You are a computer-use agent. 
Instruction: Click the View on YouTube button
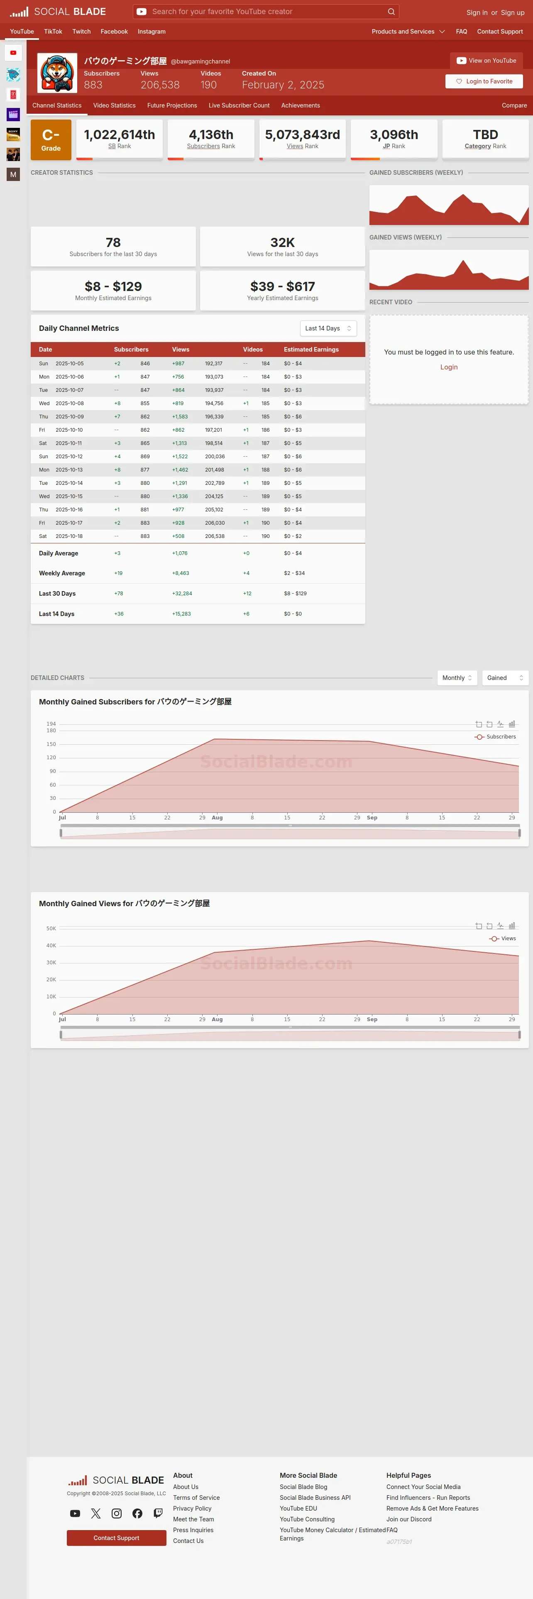point(487,61)
